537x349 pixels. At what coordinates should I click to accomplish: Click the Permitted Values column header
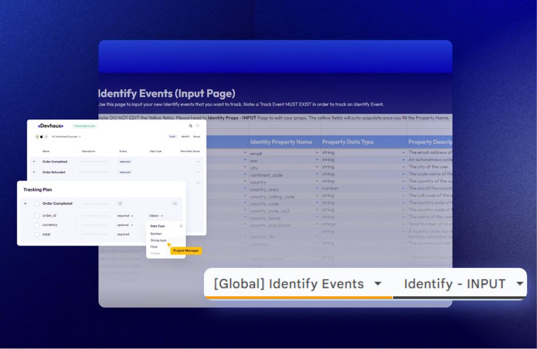click(190, 151)
